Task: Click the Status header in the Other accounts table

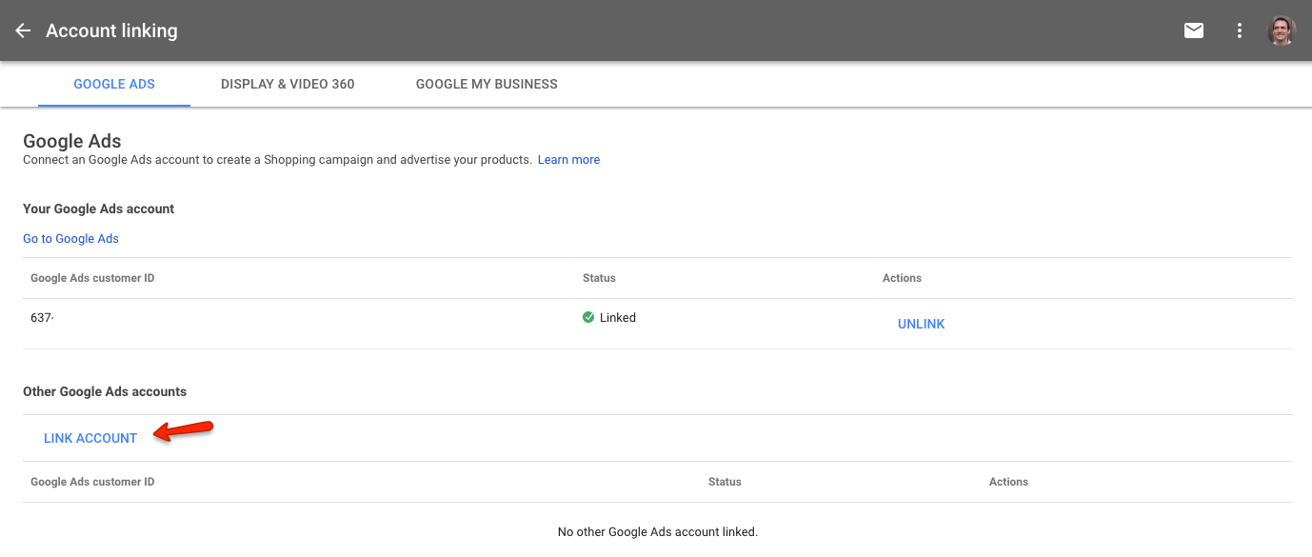Action: click(725, 482)
